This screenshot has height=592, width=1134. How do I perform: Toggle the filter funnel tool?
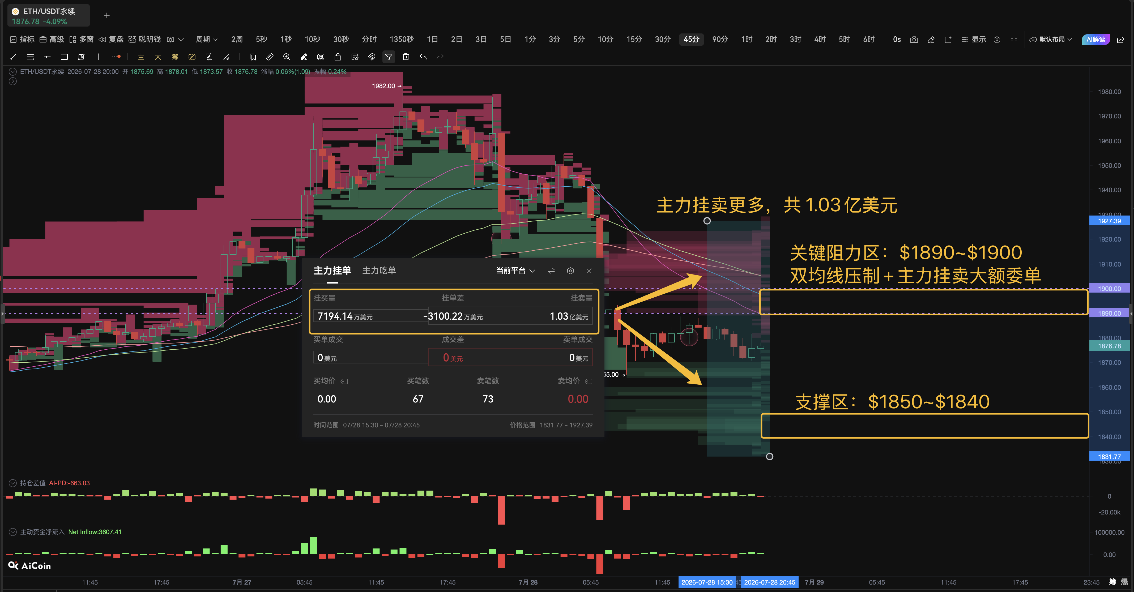[x=389, y=57]
